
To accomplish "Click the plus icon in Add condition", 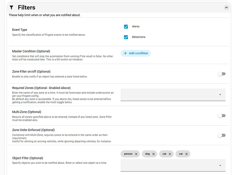I will [125, 53].
